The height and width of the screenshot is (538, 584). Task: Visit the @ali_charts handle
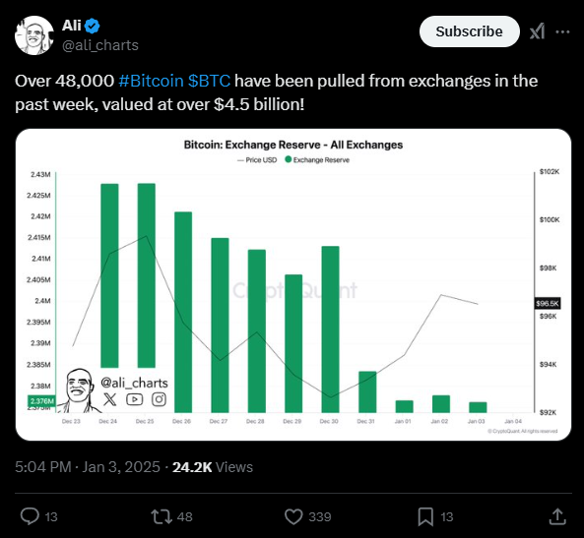tap(100, 45)
